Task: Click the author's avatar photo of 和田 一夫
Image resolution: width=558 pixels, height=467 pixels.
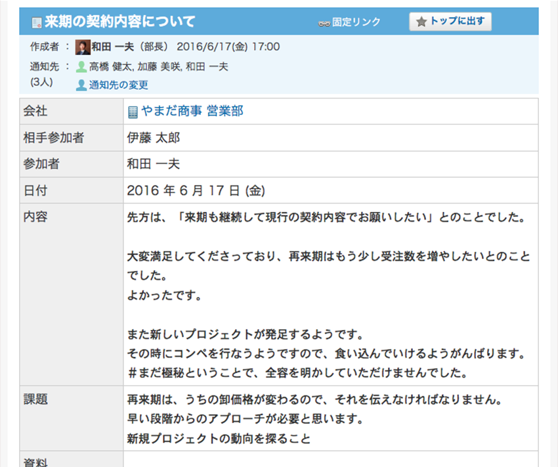Action: (83, 47)
